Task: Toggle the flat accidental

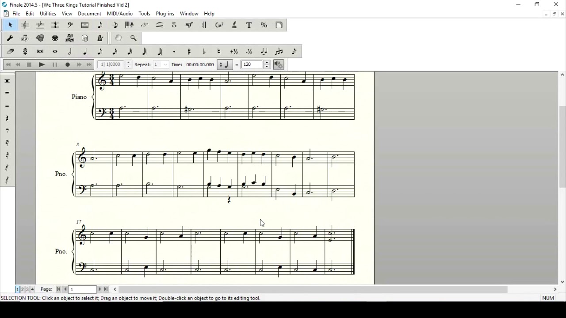Action: pyautogui.click(x=204, y=52)
